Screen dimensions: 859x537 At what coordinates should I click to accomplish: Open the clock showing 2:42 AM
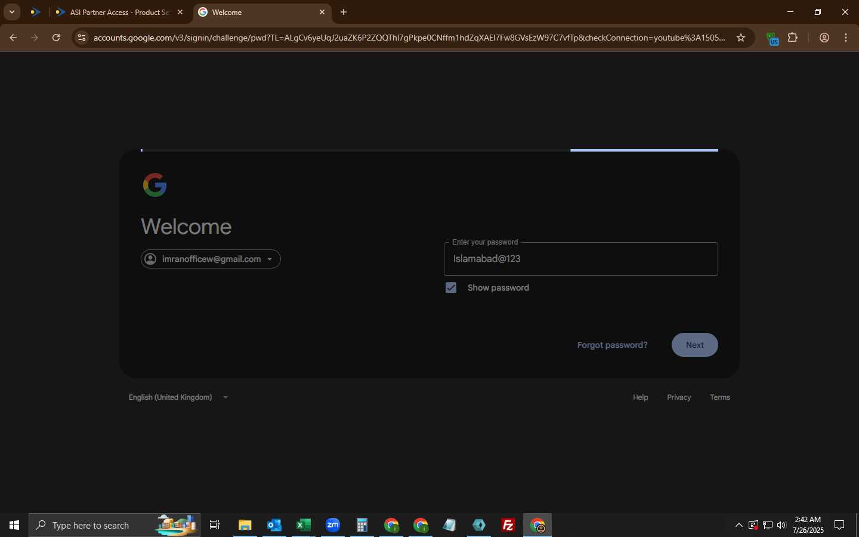(808, 525)
